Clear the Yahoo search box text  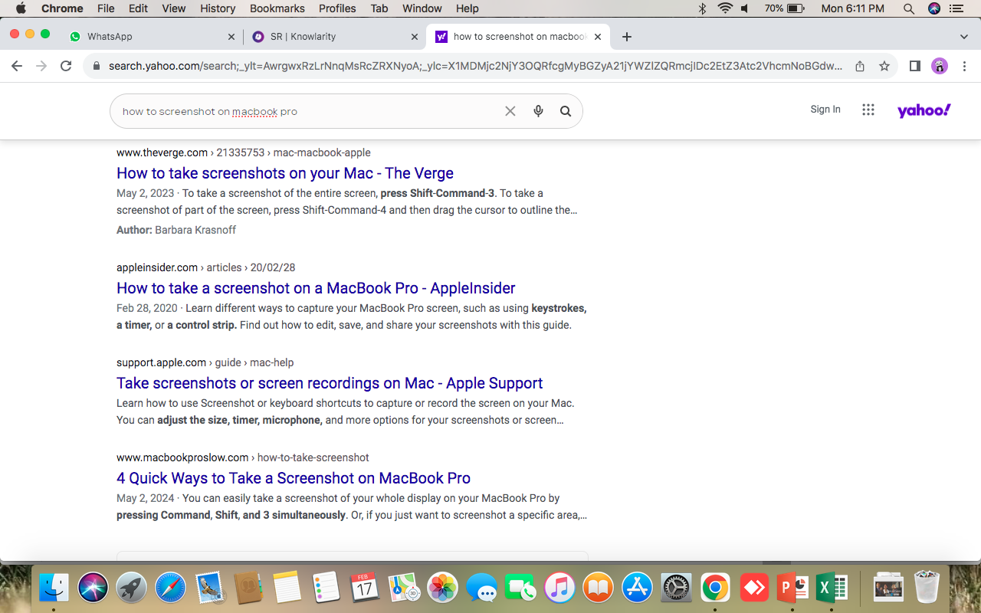510,111
